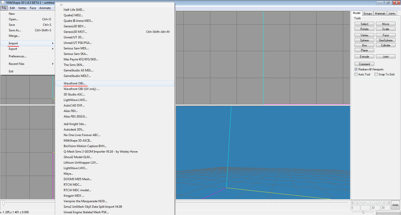The height and width of the screenshot is (215, 401).
Task: Step back one frame with single left arrow
Action: coord(368,202)
